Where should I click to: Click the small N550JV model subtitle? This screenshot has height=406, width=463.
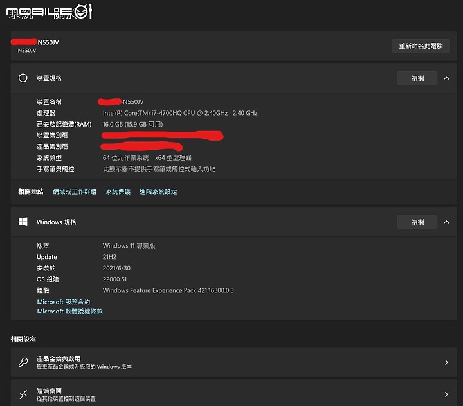point(27,51)
